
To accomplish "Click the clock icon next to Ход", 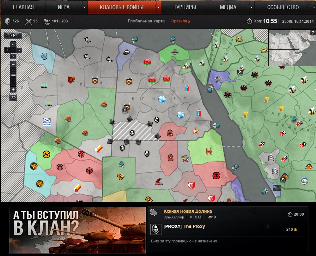I will tap(249, 21).
